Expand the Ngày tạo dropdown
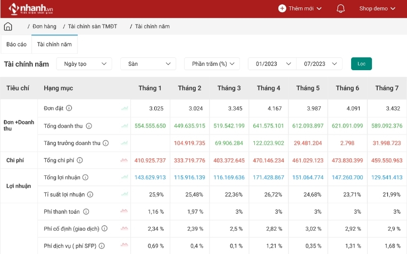Screen dimensions: 407x254 (x=84, y=64)
